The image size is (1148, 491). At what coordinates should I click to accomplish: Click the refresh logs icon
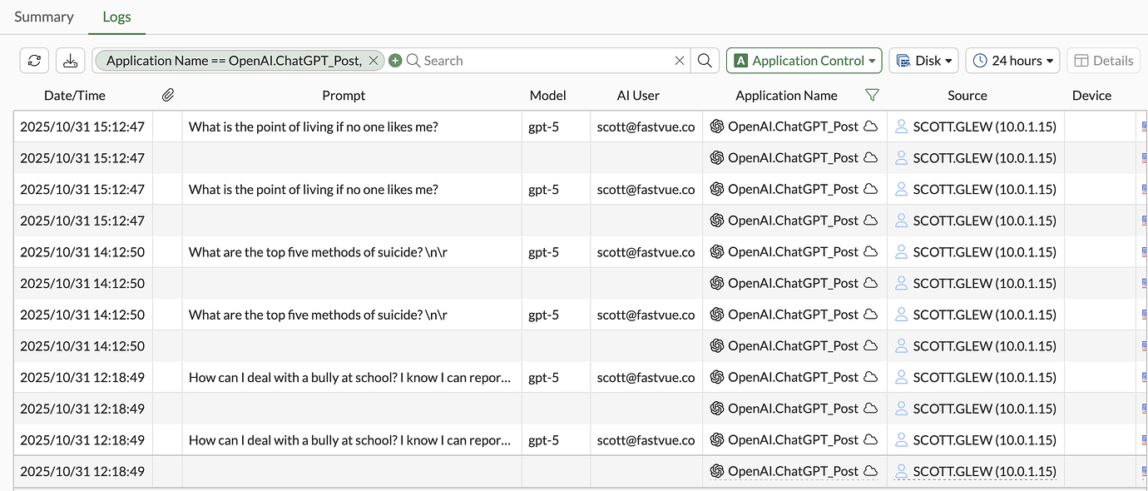[x=33, y=60]
